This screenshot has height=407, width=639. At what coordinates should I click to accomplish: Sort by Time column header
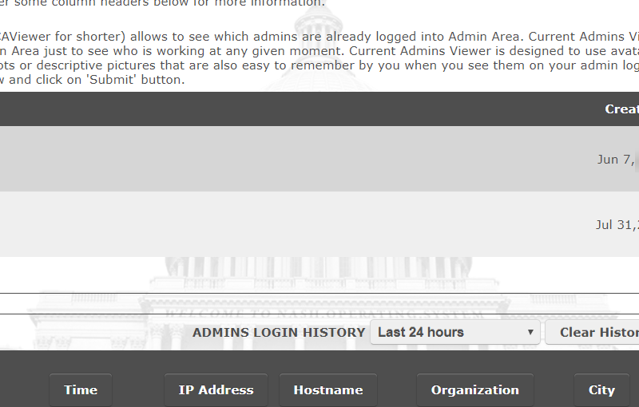[x=81, y=390]
